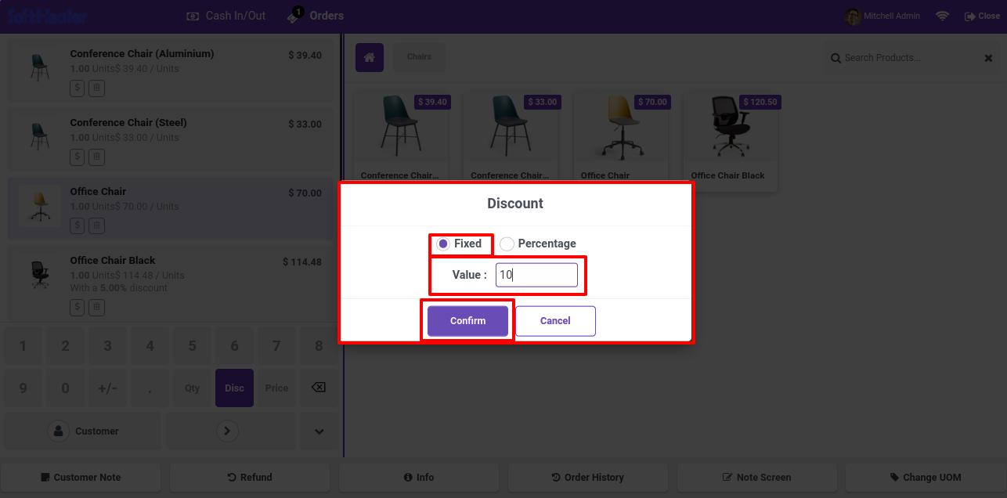Click the Cash In/Out icon
The height and width of the screenshot is (498, 1007).
click(x=193, y=16)
